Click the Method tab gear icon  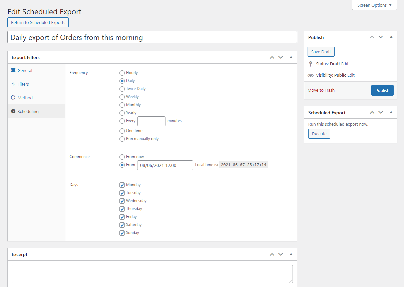[13, 98]
